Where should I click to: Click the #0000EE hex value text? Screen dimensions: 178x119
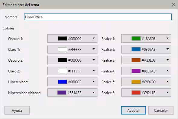[75, 82]
